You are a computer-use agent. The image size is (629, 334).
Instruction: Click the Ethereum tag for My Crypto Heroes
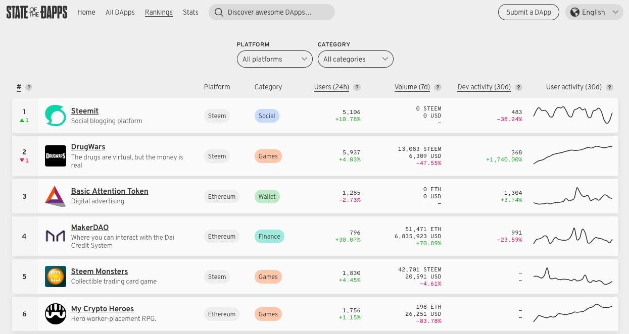pyautogui.click(x=222, y=314)
